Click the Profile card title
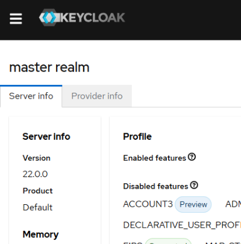241x244 pixels. [x=137, y=137]
